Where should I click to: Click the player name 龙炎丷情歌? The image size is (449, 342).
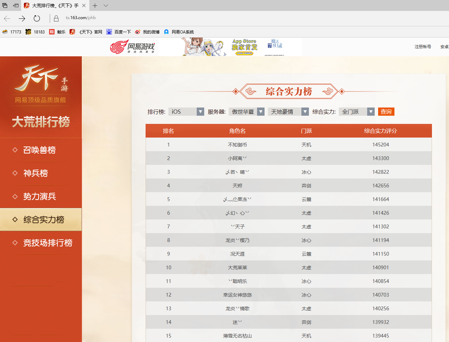click(238, 309)
